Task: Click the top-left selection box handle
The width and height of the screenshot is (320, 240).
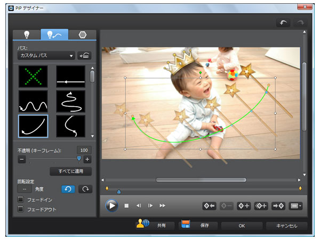Action: (125, 78)
